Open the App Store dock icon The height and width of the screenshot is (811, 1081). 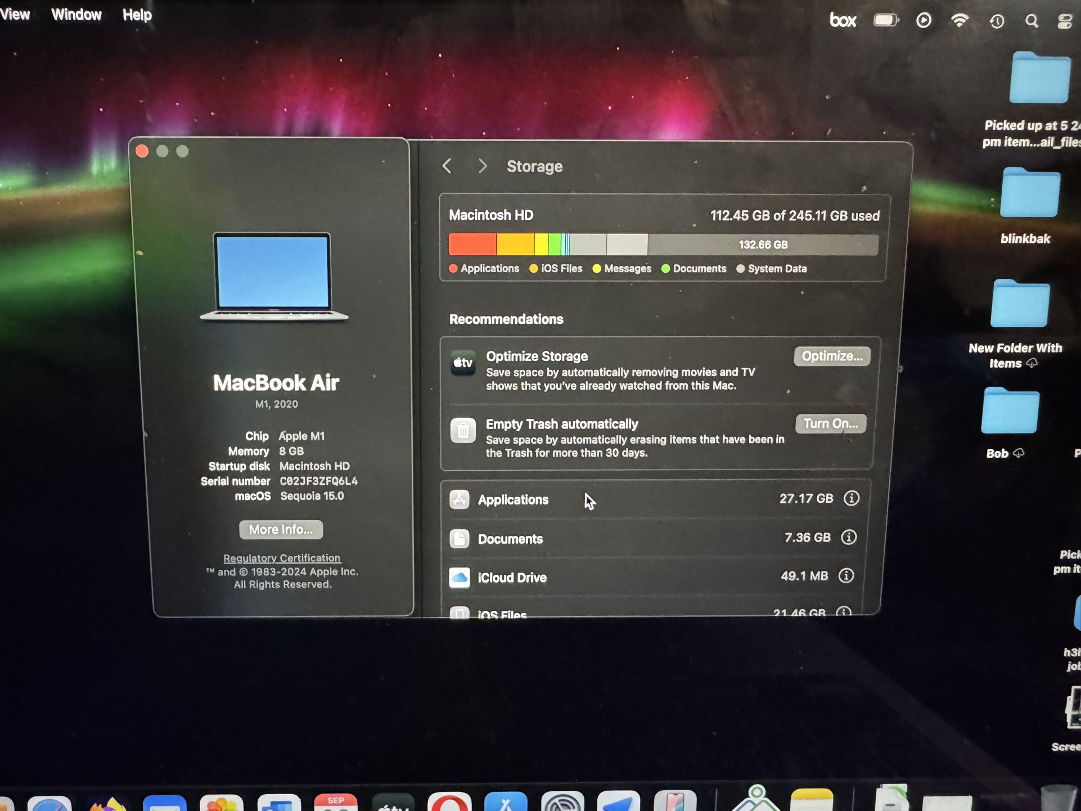505,801
